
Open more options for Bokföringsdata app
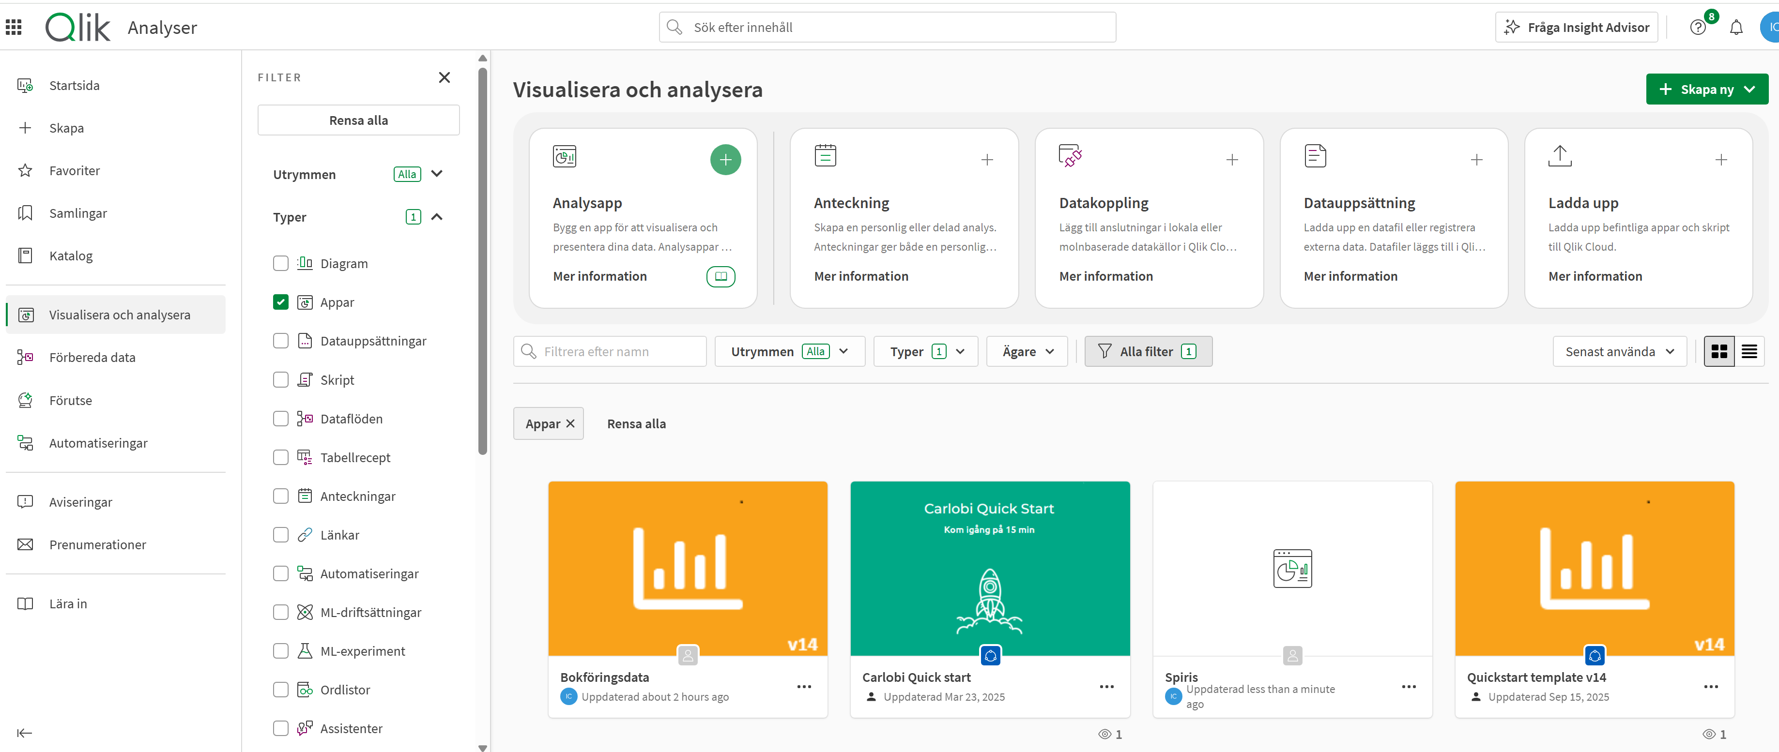click(804, 687)
